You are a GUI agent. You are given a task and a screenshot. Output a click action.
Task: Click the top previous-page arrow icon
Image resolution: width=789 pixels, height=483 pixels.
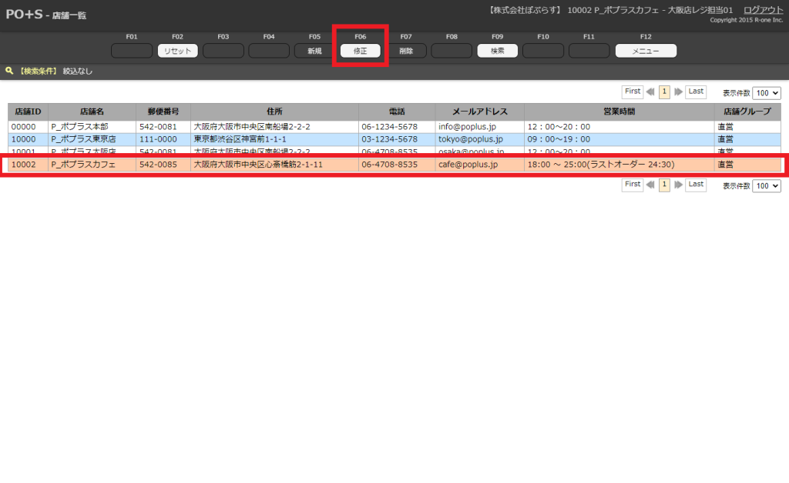[650, 92]
